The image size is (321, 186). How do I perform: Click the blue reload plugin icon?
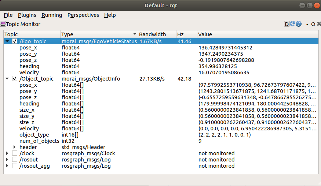pos(293,24)
